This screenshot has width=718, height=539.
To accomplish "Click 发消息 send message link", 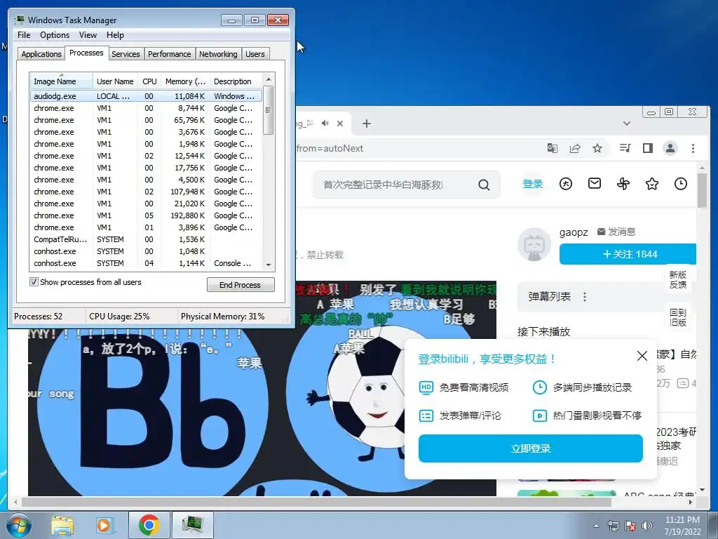I will point(616,232).
